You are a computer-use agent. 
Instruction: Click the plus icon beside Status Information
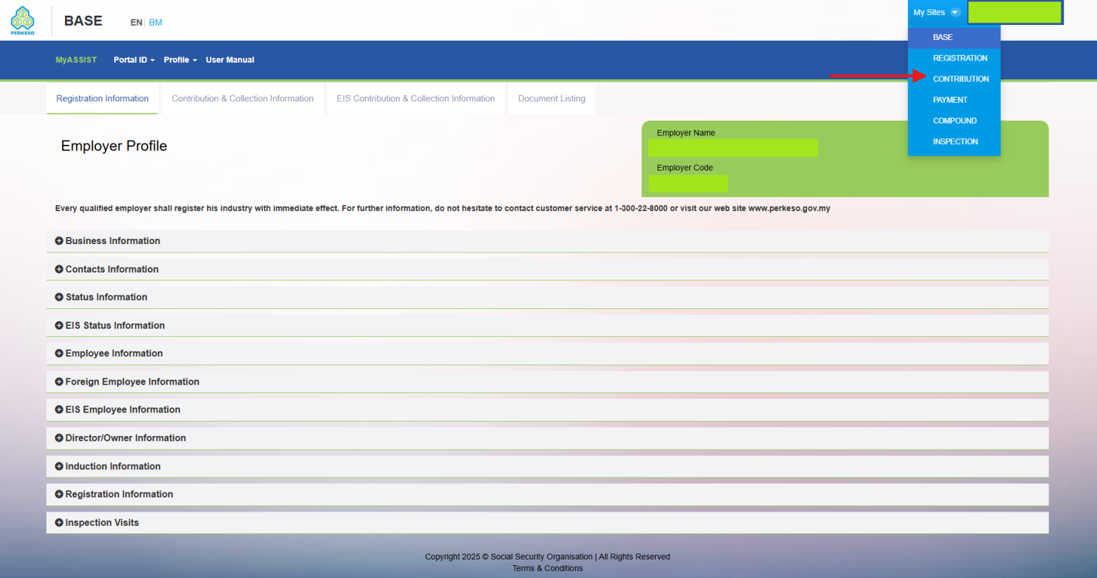click(59, 297)
